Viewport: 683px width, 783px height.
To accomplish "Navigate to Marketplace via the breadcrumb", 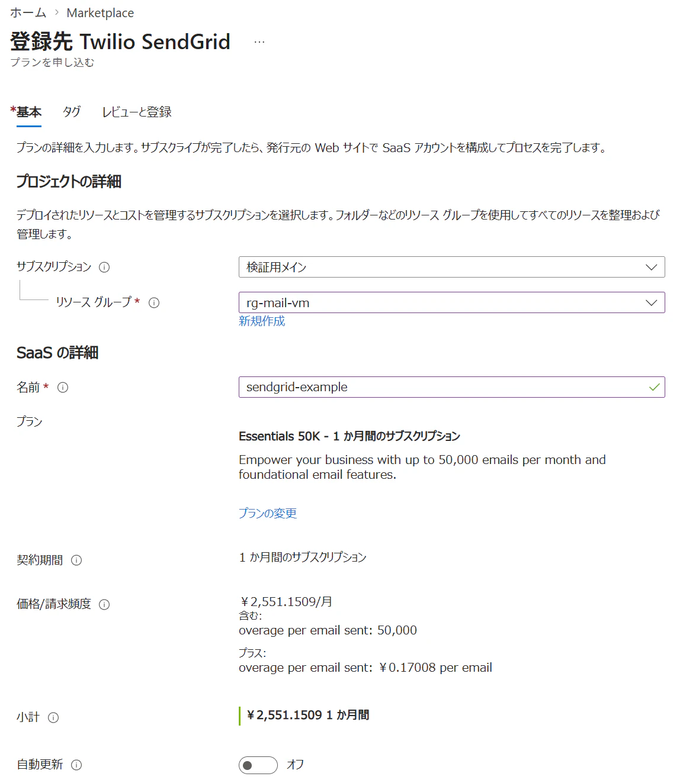I will coord(101,12).
